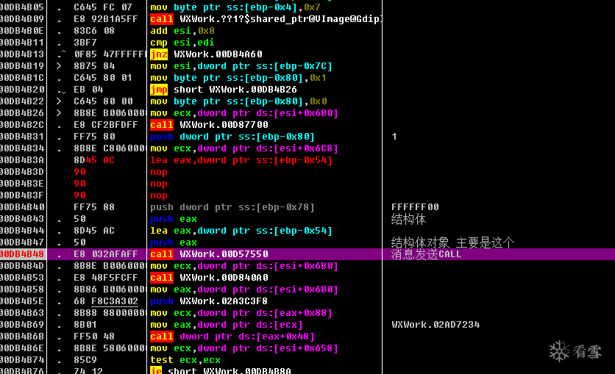Screen dimensions: 615x374
Task: Select the test ecx,ecx instruction
Action: 185,360
